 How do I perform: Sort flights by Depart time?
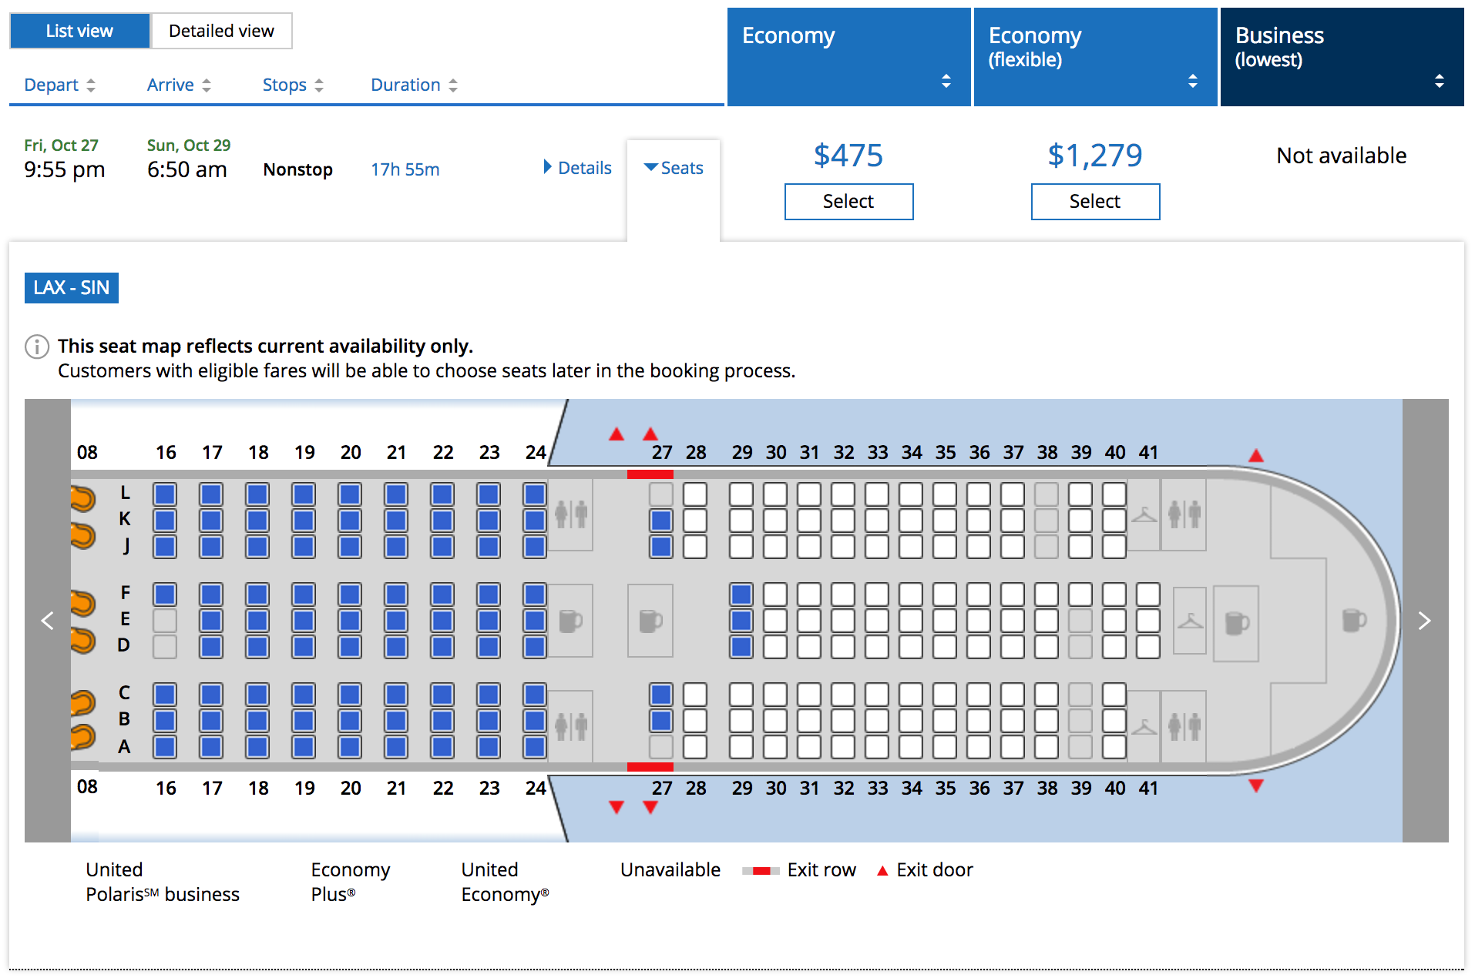(x=60, y=85)
